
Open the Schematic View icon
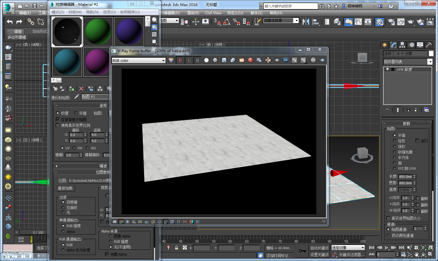click(x=368, y=22)
